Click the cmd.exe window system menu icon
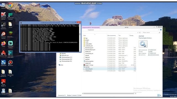The width and height of the screenshot is (177, 99). point(21,23)
